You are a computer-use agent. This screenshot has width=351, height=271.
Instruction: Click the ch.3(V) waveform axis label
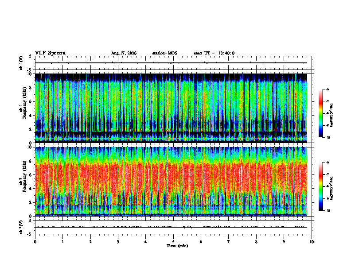click(21, 227)
